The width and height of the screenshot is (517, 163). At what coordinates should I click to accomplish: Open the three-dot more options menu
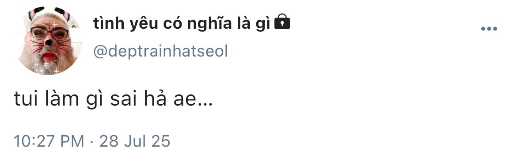[x=489, y=29]
